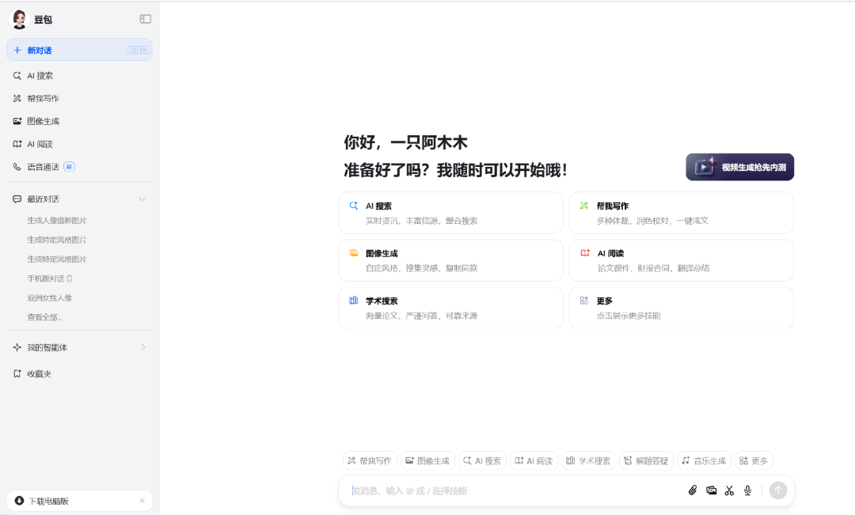855x515 pixels.
Task: Open 图像生成 in the sidebar
Action: point(80,121)
